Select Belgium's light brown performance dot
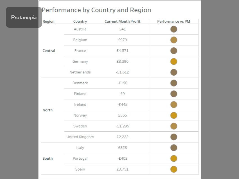 pyautogui.click(x=174, y=40)
